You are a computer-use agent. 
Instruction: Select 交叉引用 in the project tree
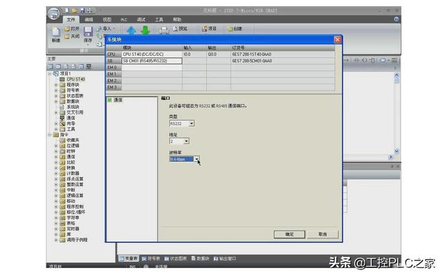pyautogui.click(x=75, y=112)
